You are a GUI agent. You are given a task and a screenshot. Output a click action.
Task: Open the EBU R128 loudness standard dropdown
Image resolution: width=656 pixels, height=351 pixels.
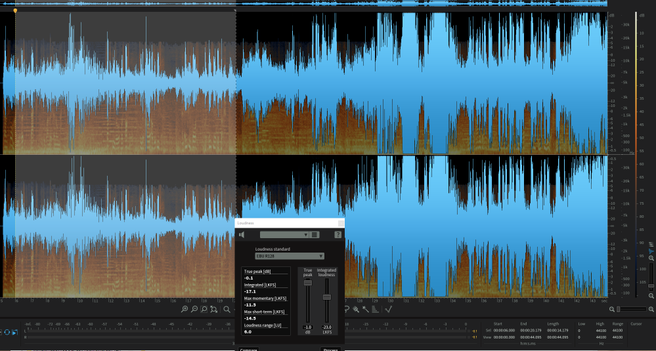[290, 256]
